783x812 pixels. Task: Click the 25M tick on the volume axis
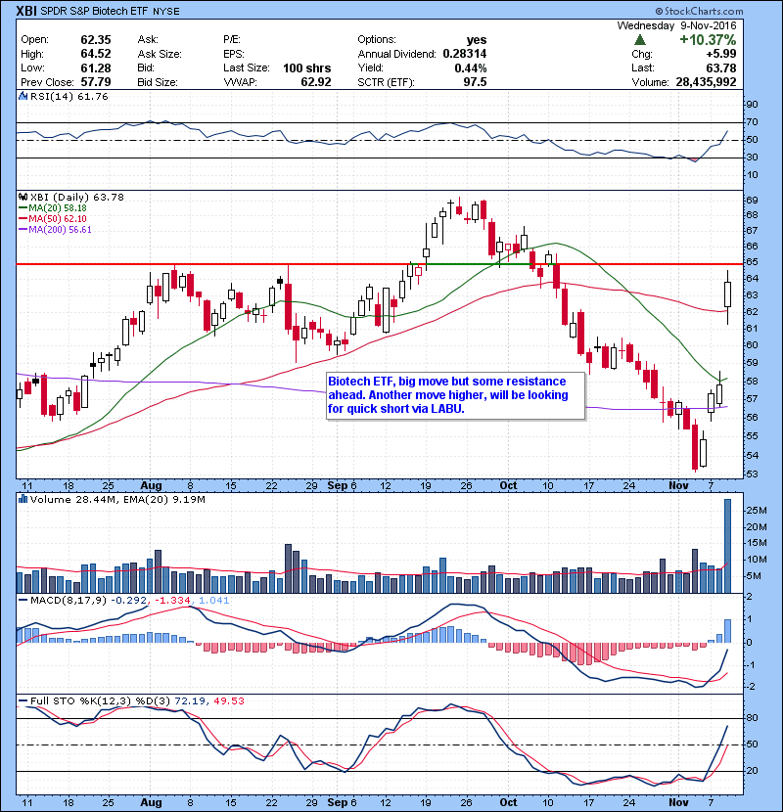tap(757, 511)
